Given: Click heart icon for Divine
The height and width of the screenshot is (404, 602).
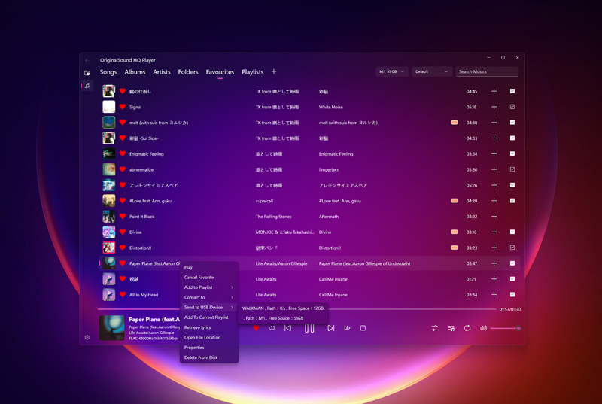Looking at the screenshot, I should 123,232.
